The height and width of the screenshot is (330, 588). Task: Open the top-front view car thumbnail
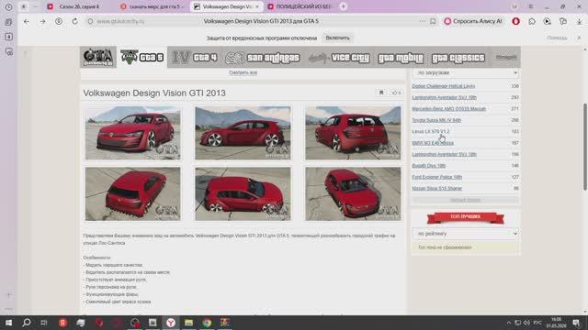353,193
